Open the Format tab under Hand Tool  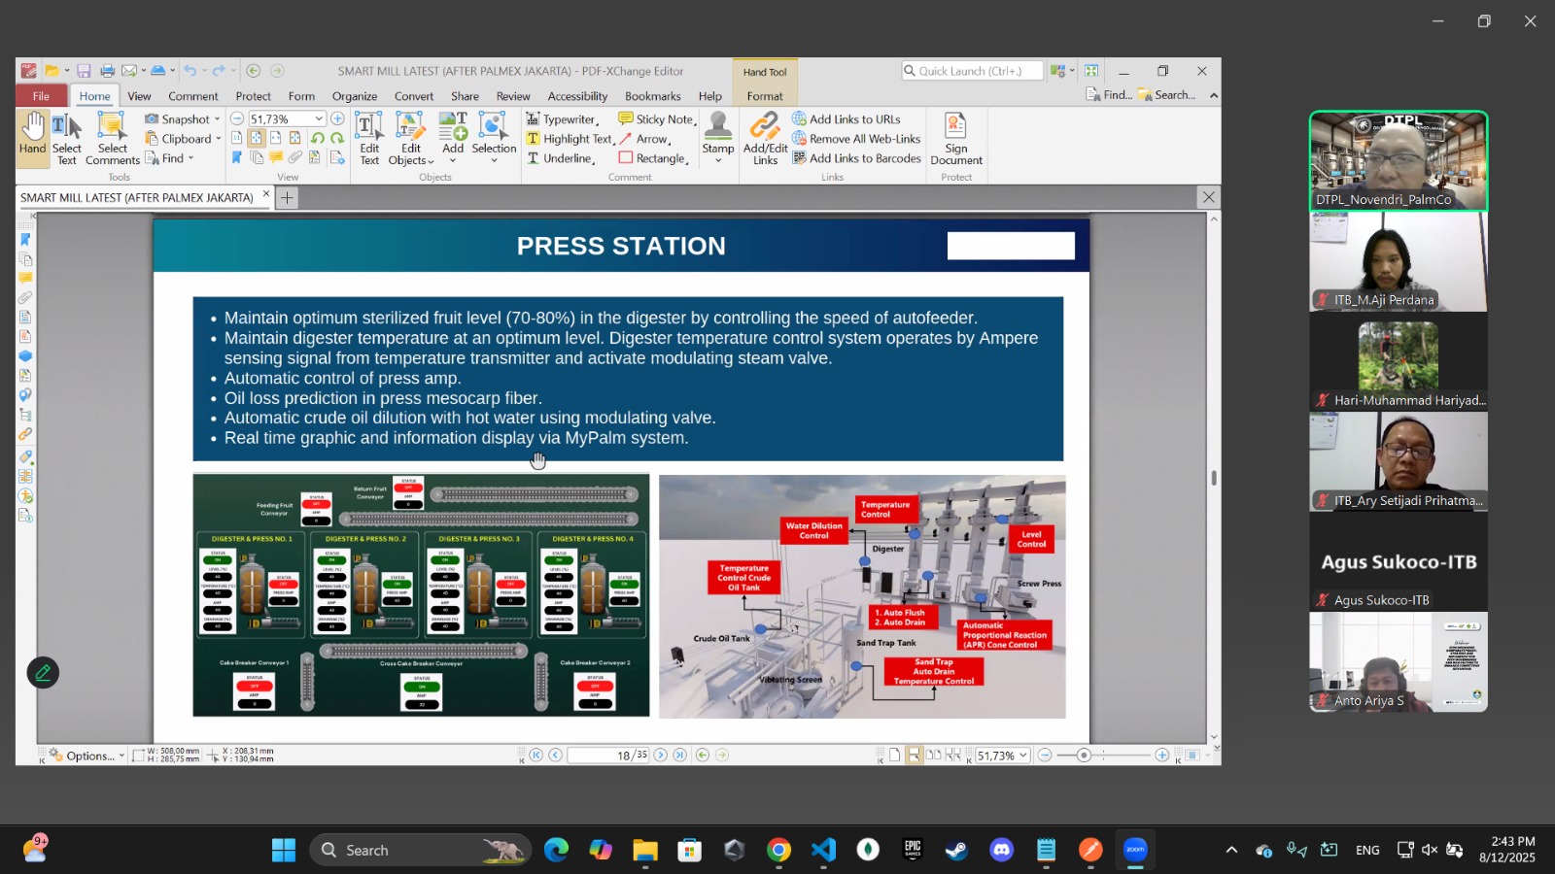(765, 96)
